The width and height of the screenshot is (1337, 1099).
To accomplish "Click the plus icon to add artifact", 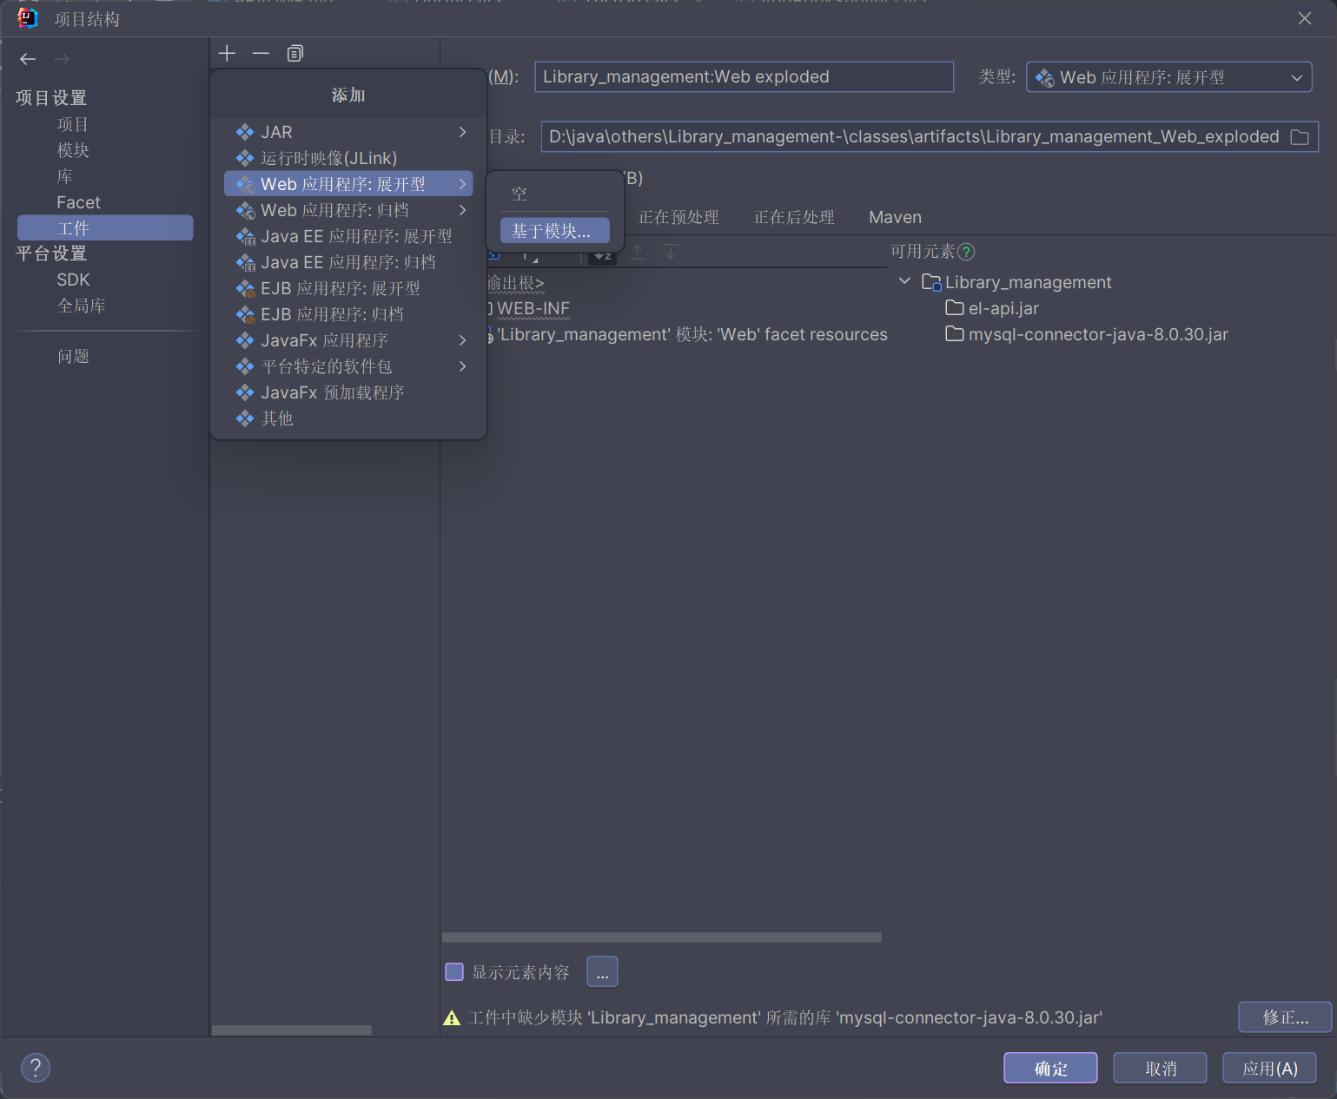I will [x=227, y=54].
